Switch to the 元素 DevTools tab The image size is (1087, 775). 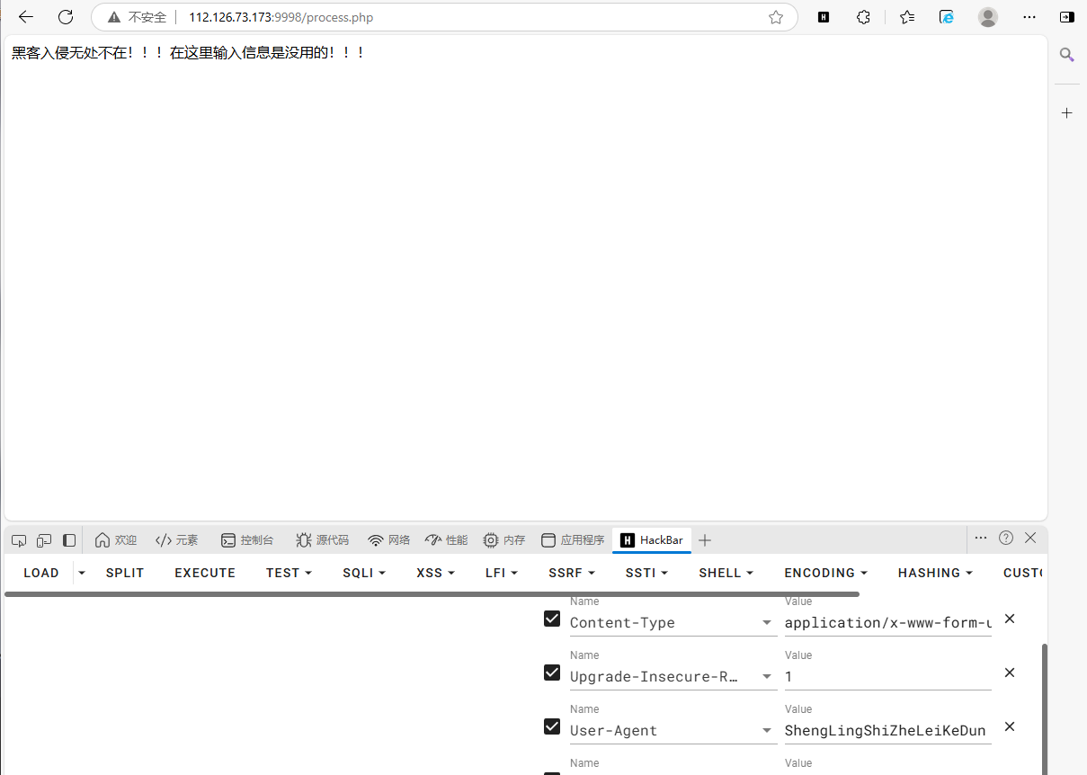(x=177, y=540)
